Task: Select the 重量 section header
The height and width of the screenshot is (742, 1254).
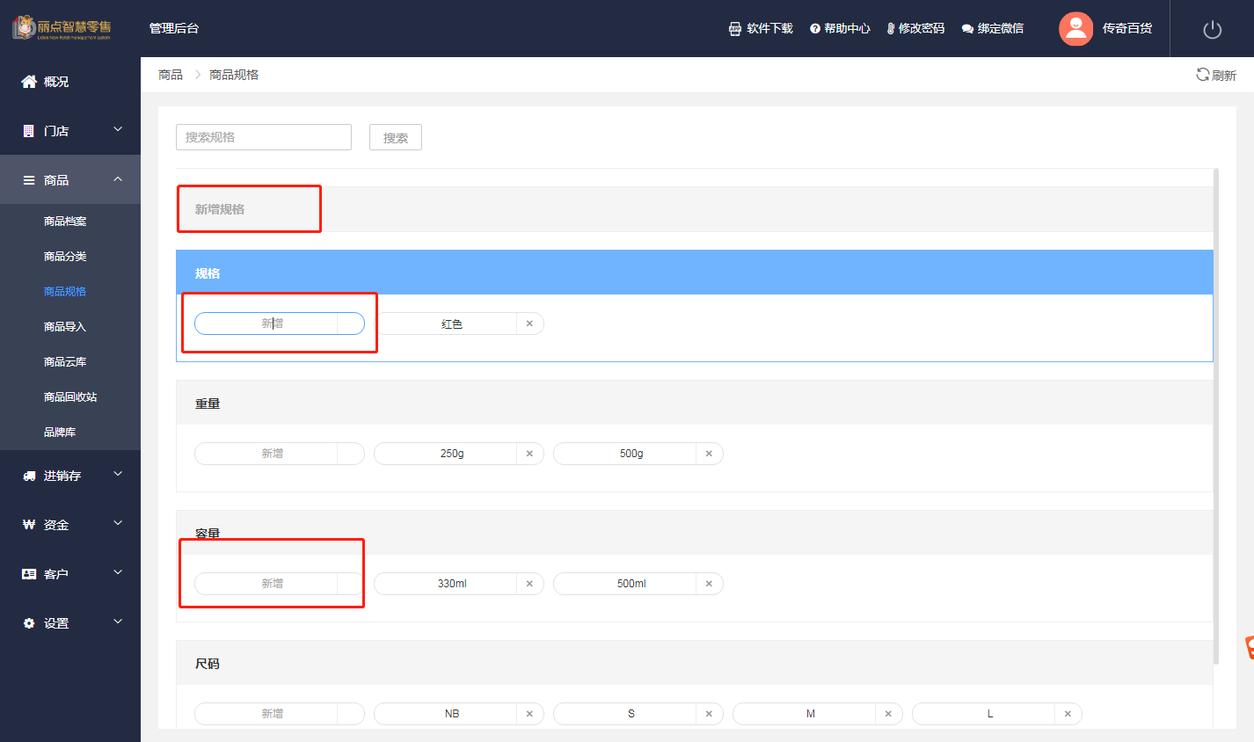Action: [x=695, y=403]
